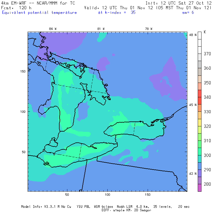Screen dimensions: 213x213
Task: Click the magenta segment of the color bar
Action: point(199,188)
